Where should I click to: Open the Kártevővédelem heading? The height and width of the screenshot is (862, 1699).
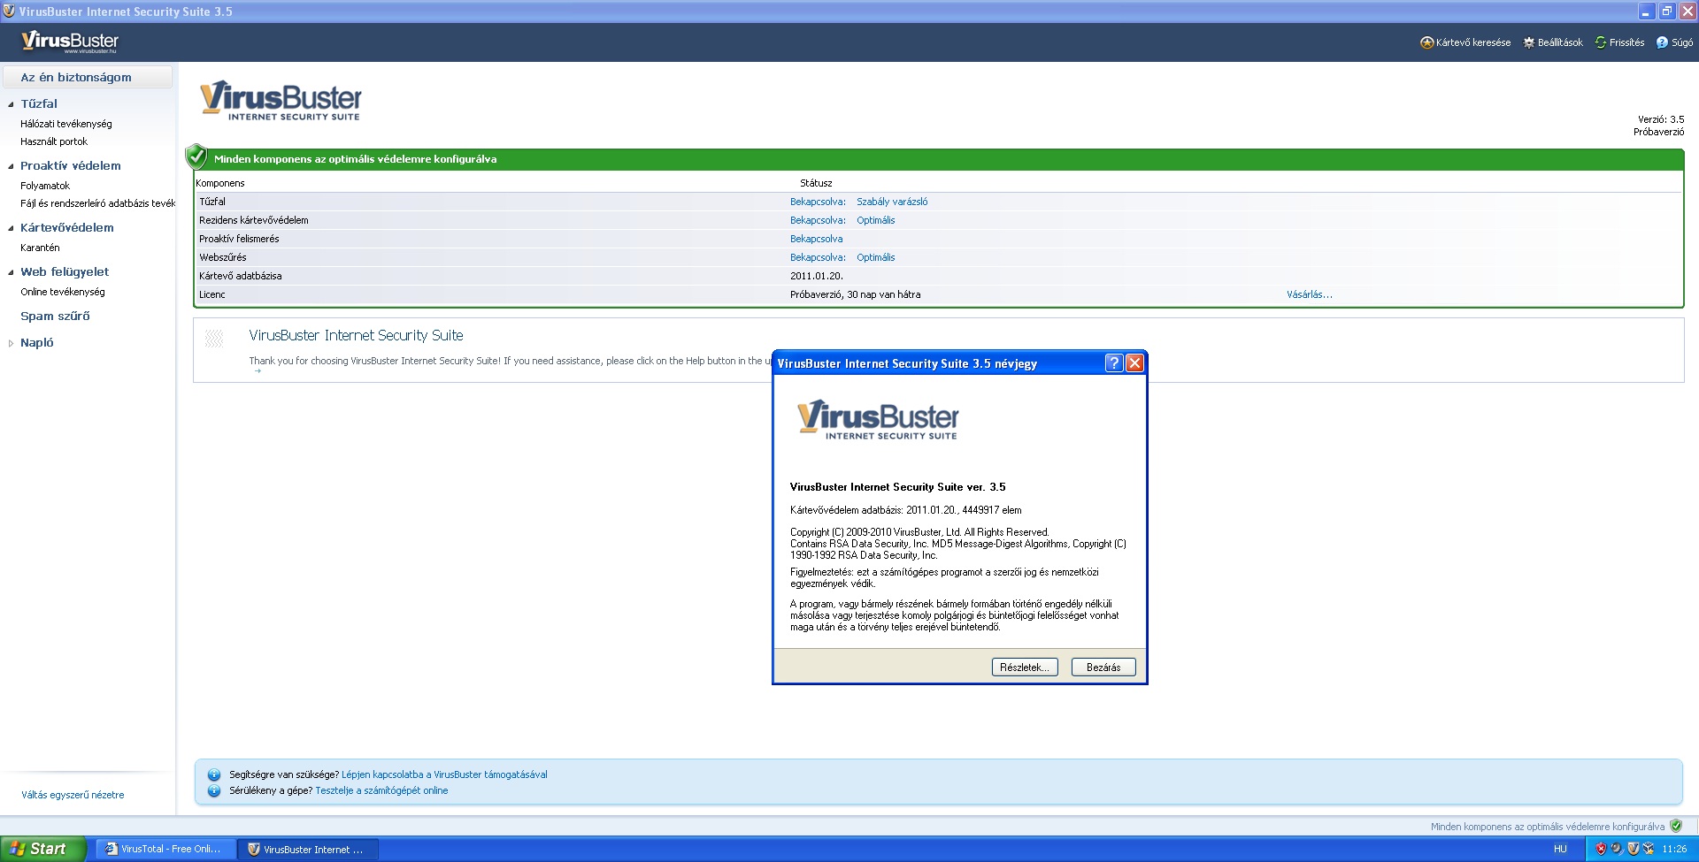(x=67, y=227)
